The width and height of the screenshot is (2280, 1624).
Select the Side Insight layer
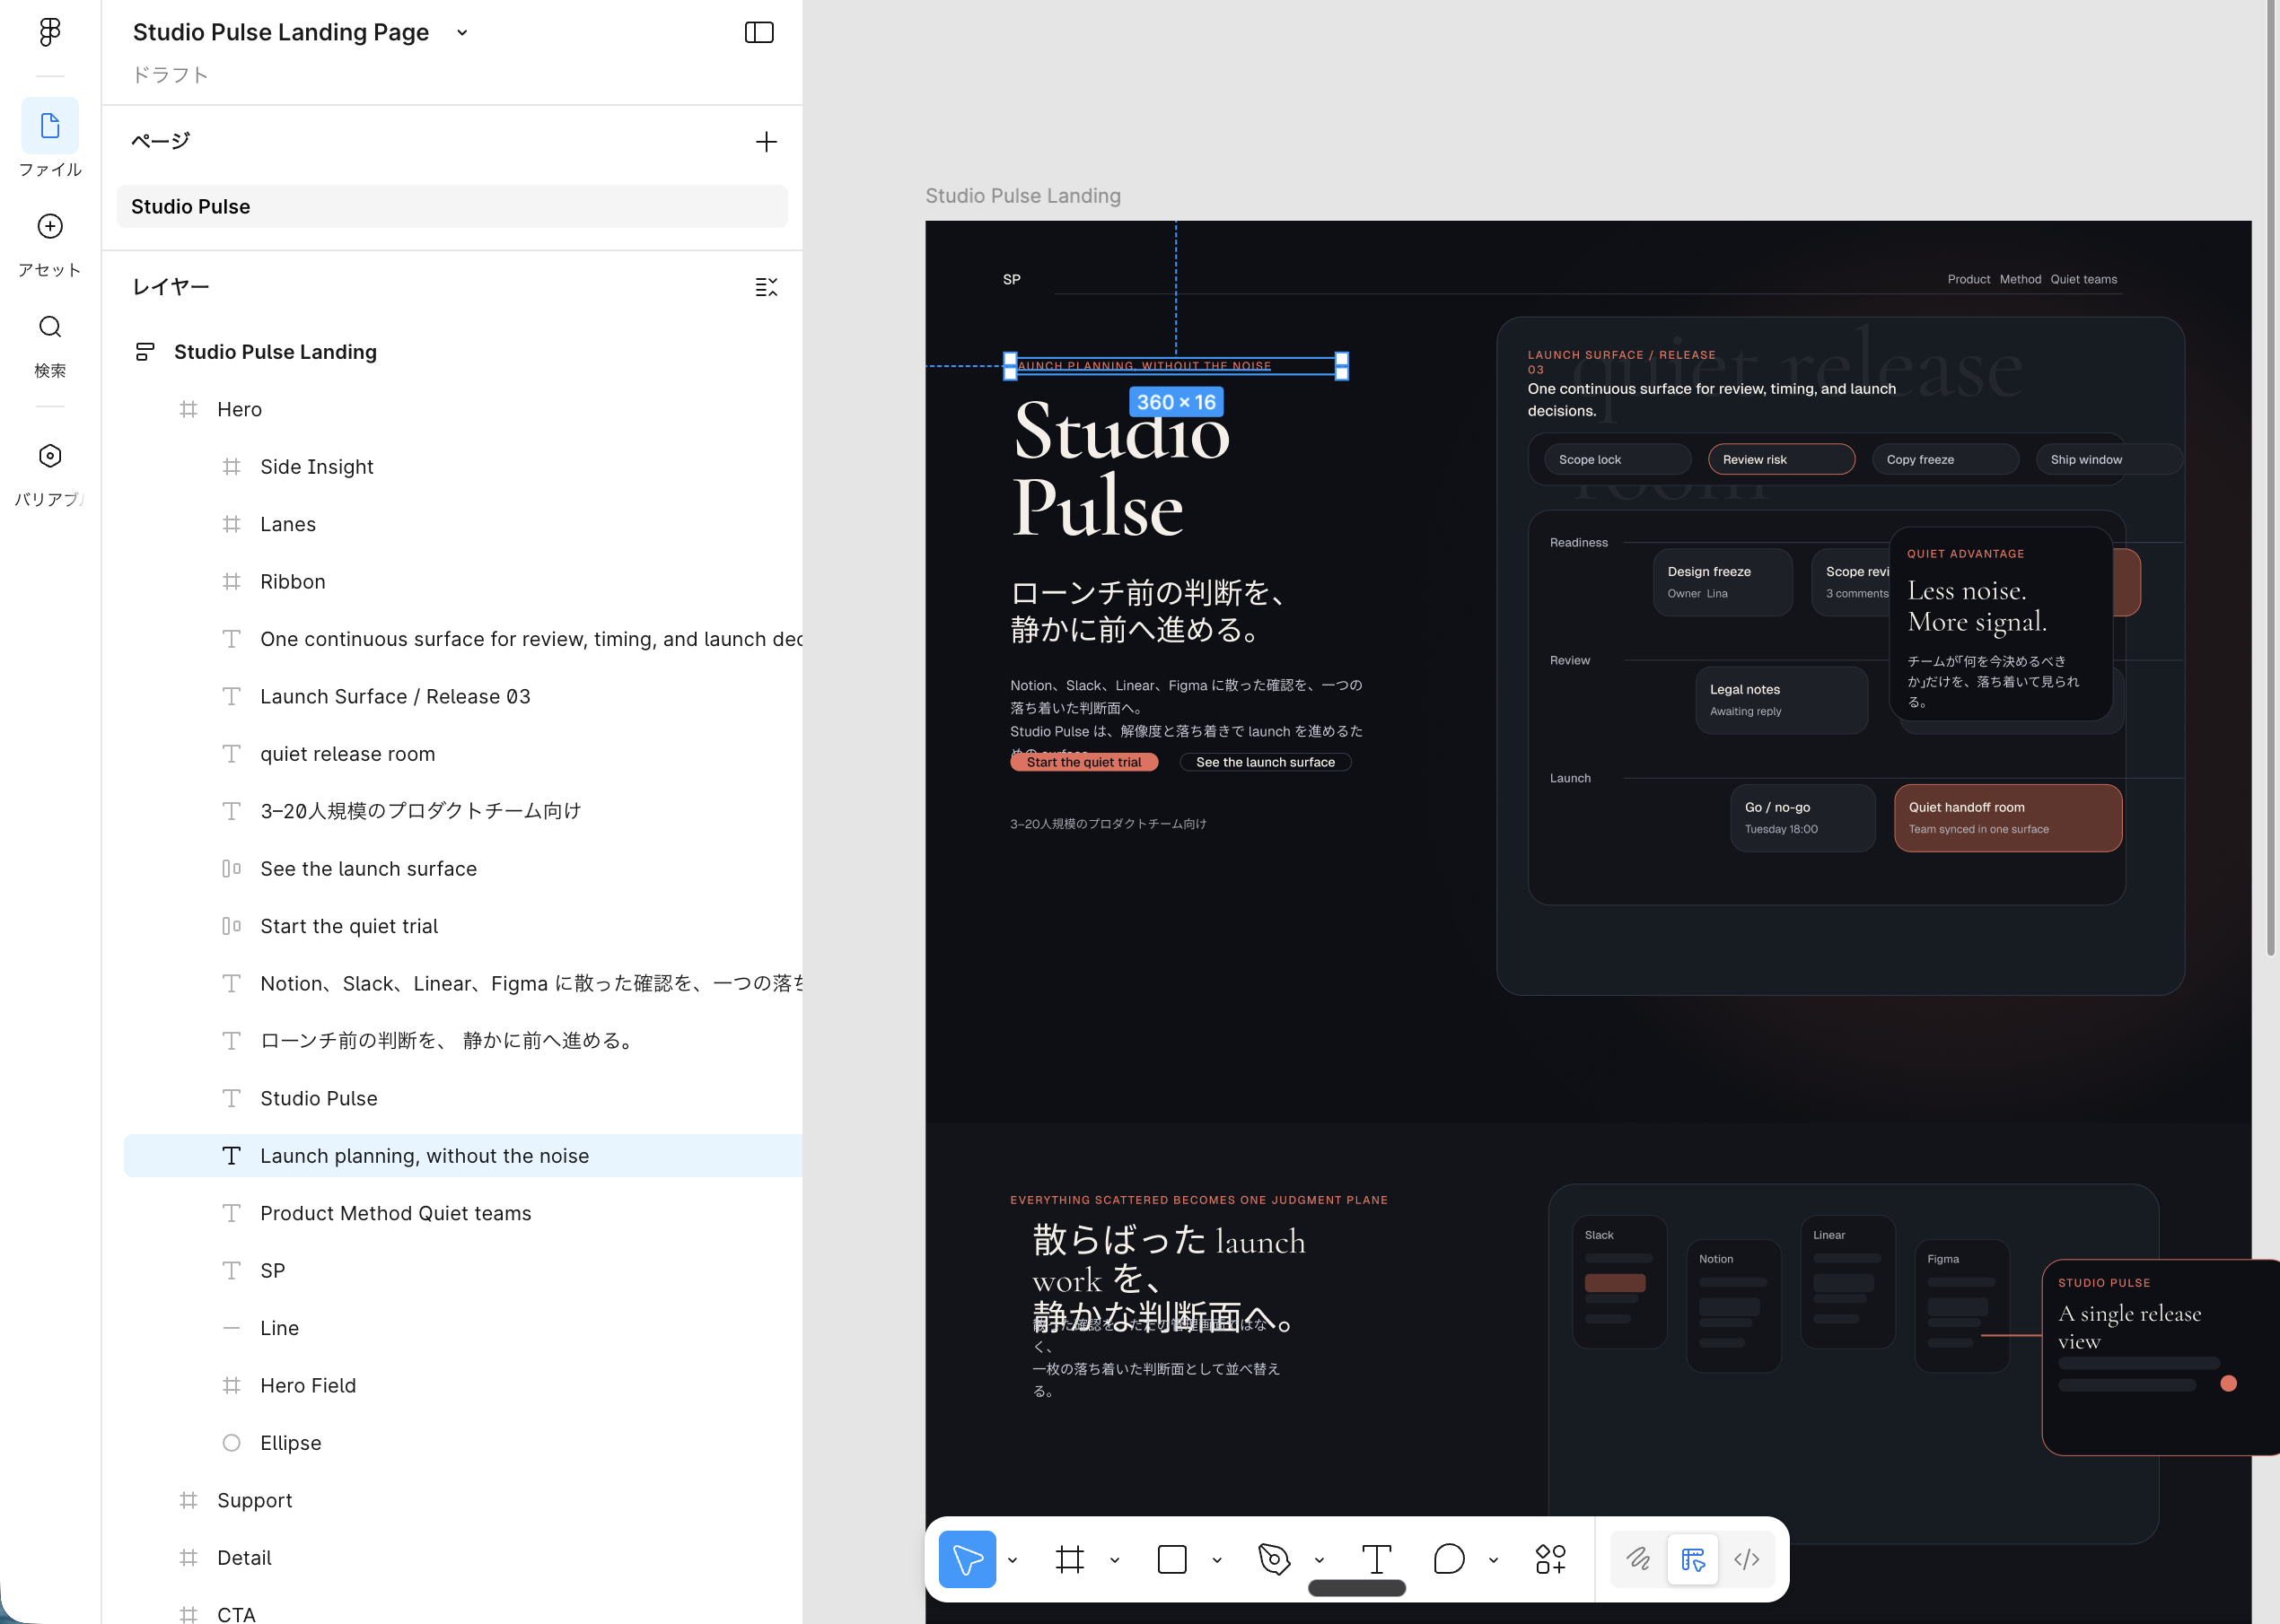[x=463, y=467]
